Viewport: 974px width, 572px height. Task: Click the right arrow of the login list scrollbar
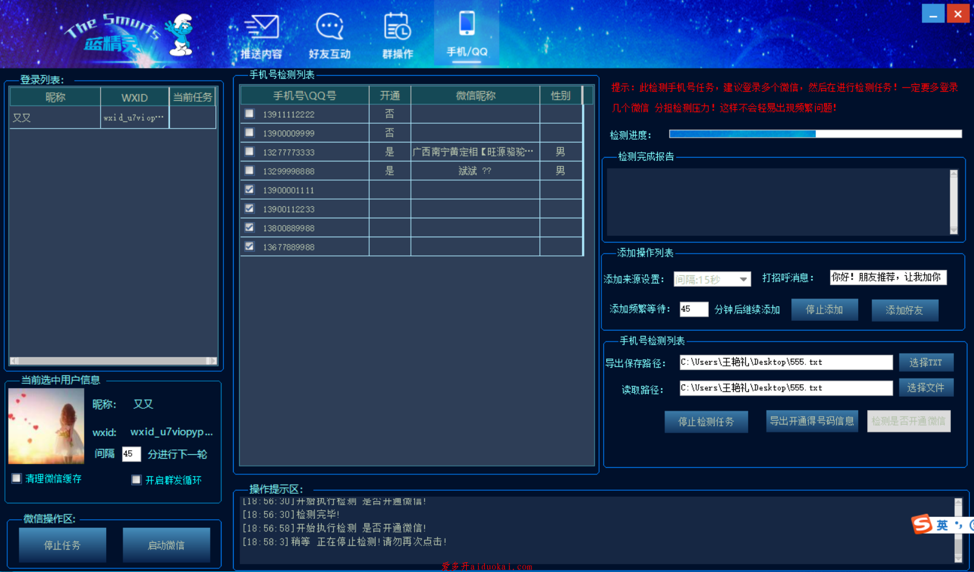(211, 361)
